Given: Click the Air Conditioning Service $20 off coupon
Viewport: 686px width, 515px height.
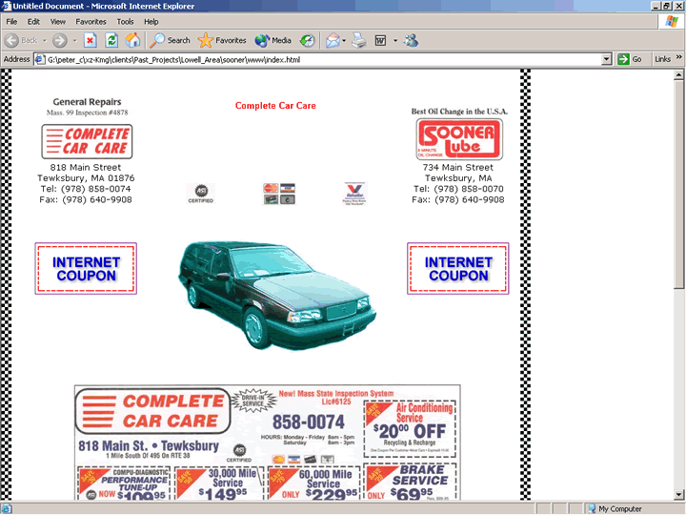Looking at the screenshot, I should point(410,429).
